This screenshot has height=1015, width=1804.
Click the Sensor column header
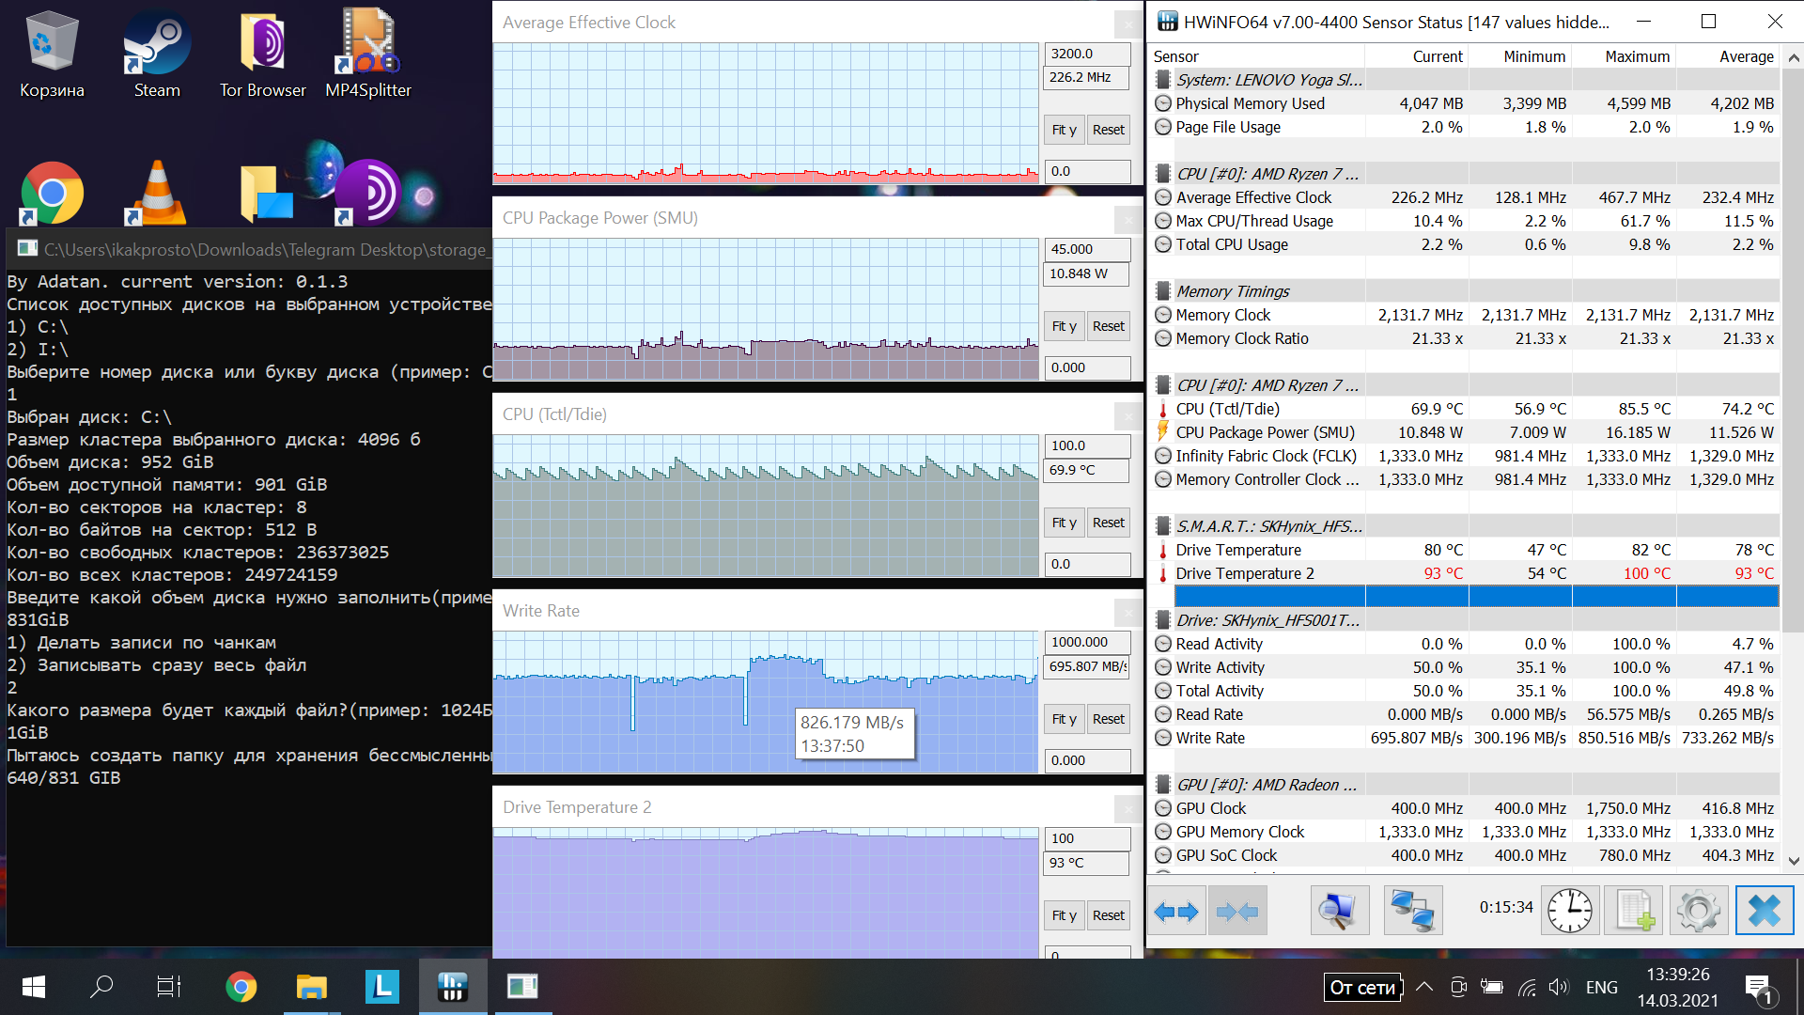pyautogui.click(x=1257, y=56)
